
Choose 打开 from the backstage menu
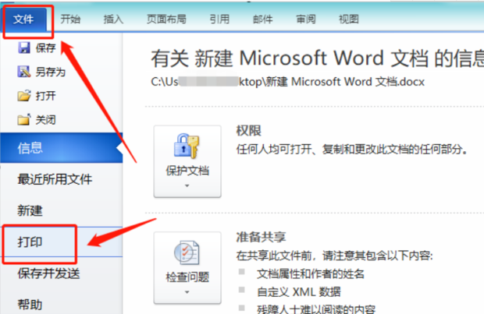tap(46, 96)
